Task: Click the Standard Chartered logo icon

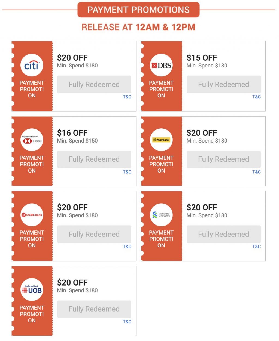Action: coord(161,215)
